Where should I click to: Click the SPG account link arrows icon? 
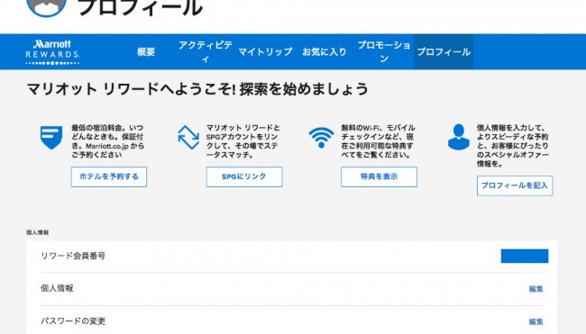[x=188, y=138]
